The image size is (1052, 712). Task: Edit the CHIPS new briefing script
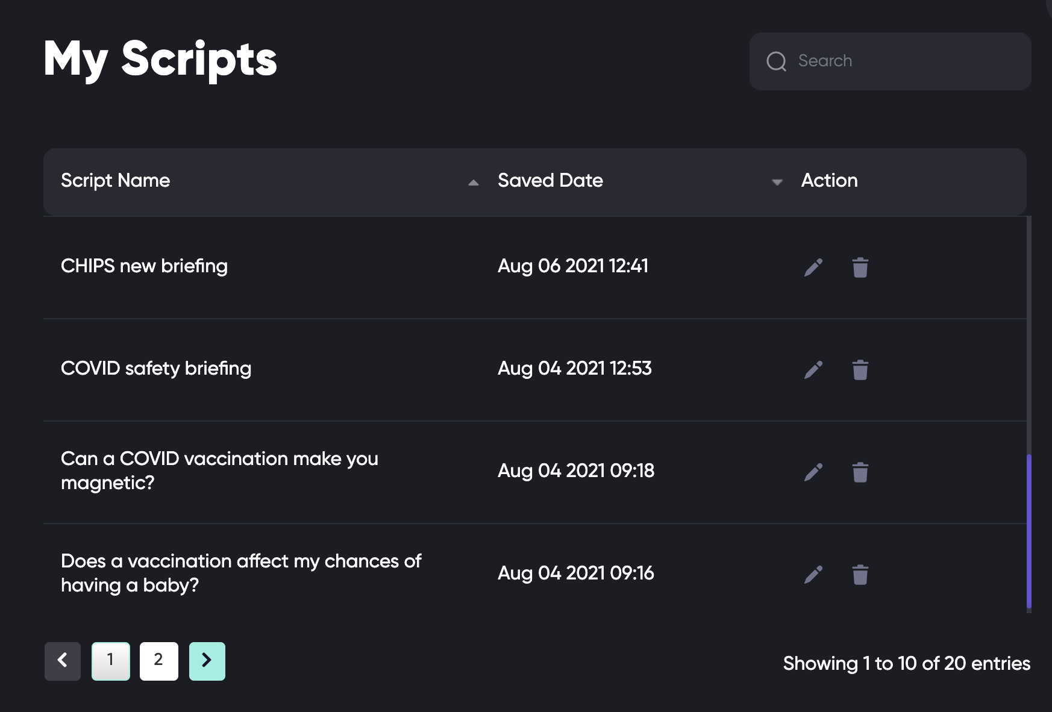[813, 267]
